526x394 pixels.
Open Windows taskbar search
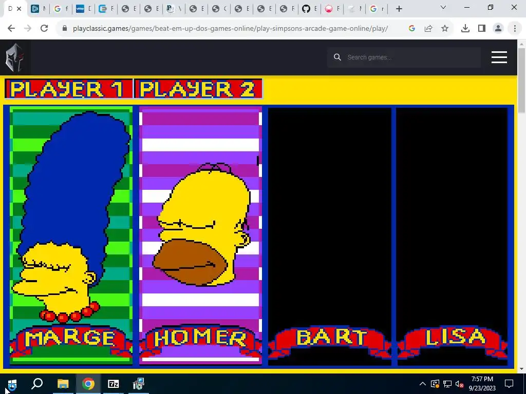pyautogui.click(x=37, y=384)
